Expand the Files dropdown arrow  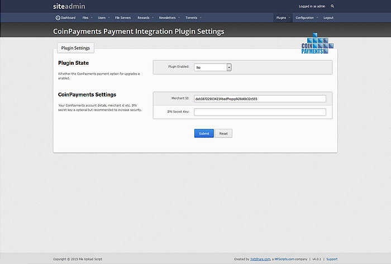point(92,18)
